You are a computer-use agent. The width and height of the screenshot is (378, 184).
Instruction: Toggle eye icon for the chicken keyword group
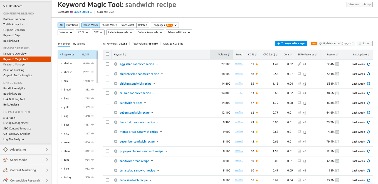pyautogui.click(x=93, y=63)
